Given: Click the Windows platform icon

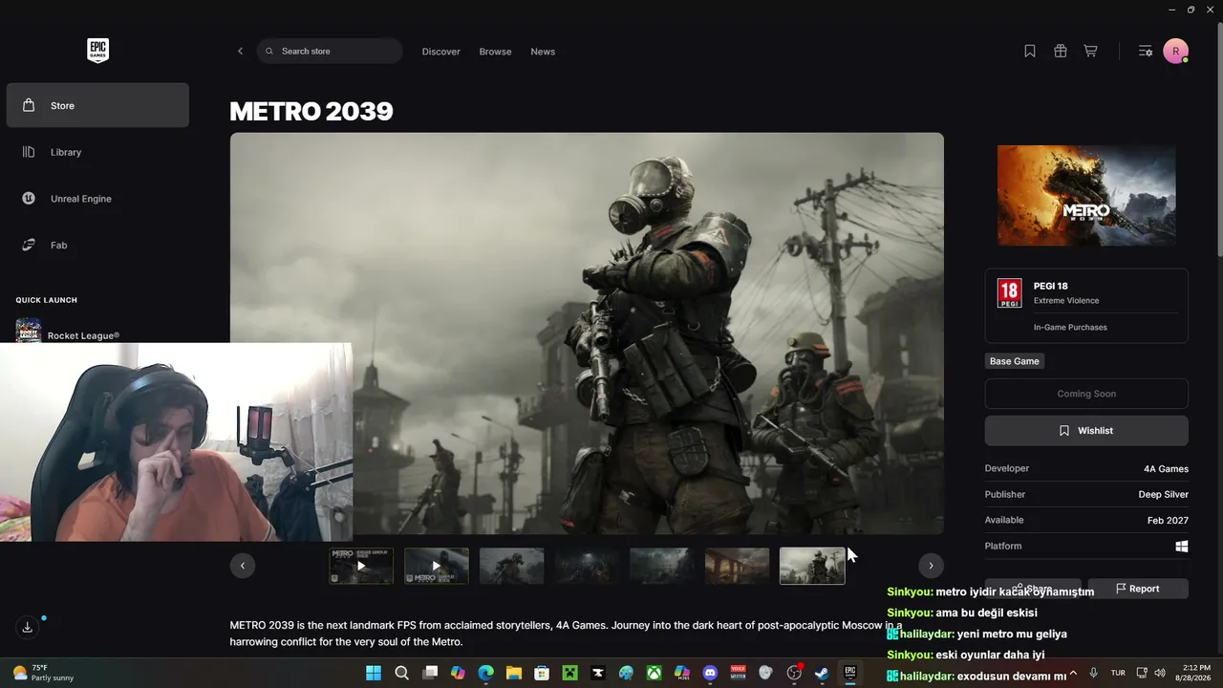Looking at the screenshot, I should click(1182, 546).
